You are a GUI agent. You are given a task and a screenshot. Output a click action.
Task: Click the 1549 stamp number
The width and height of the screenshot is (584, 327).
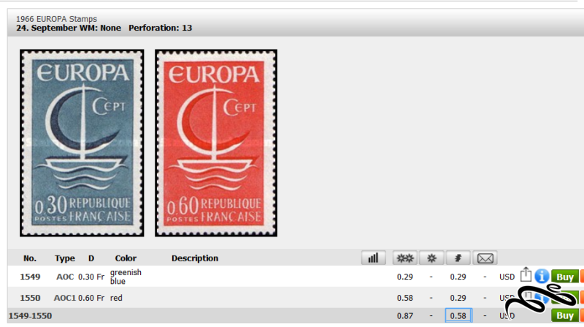[x=30, y=277]
